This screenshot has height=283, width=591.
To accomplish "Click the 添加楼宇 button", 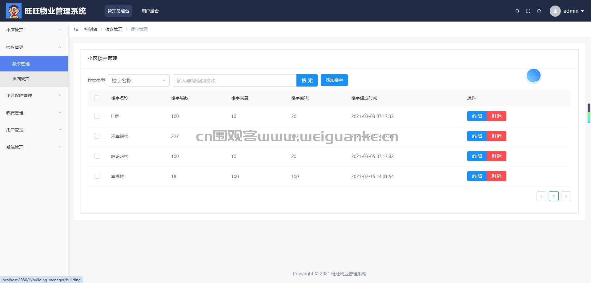I will tap(334, 80).
